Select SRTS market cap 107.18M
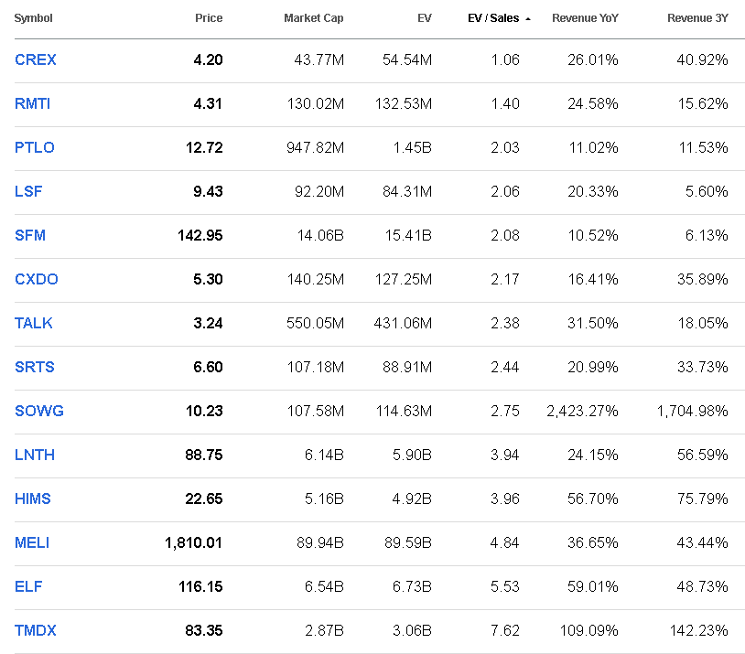745x654 pixels. click(x=316, y=367)
